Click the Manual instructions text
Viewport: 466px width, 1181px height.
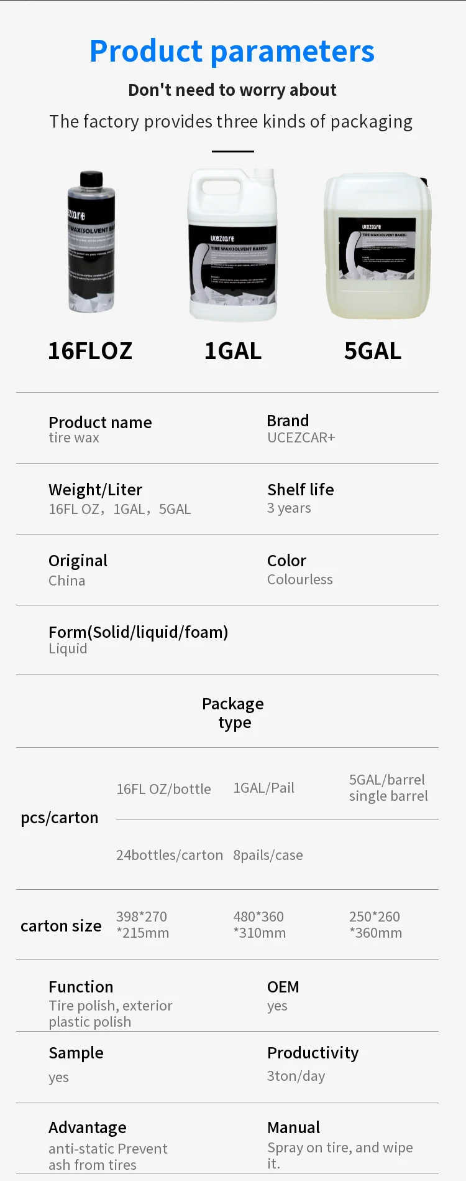pyautogui.click(x=340, y=1155)
